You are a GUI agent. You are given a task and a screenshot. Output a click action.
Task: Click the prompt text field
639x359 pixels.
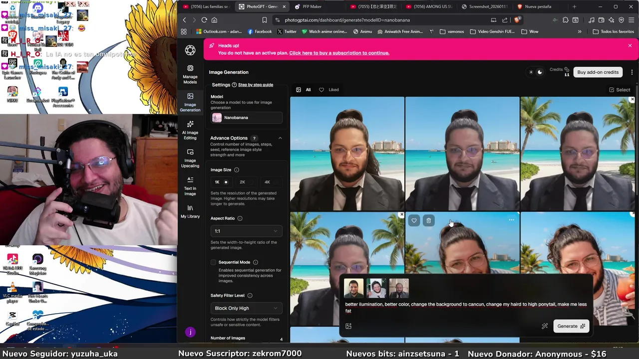tap(466, 307)
